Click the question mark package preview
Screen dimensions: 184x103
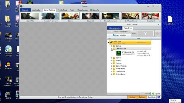[x=145, y=33]
